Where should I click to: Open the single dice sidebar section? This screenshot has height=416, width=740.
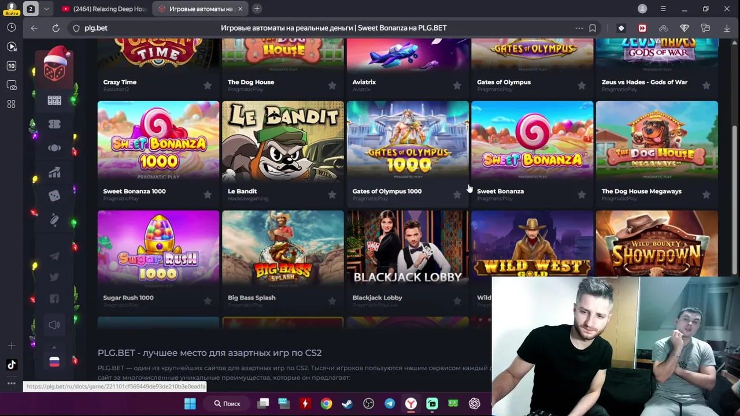point(54,196)
